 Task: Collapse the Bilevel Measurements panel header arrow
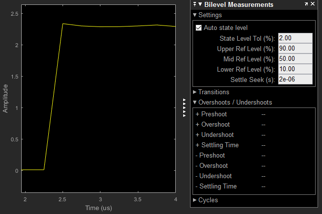(x=200, y=4)
